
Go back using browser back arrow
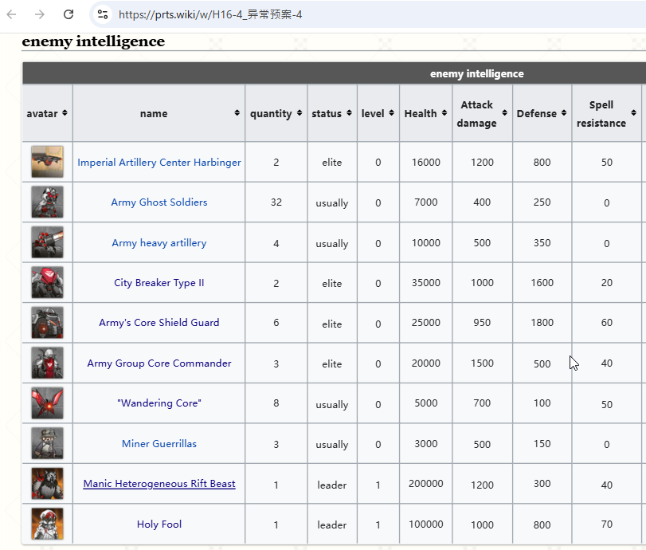pyautogui.click(x=12, y=14)
